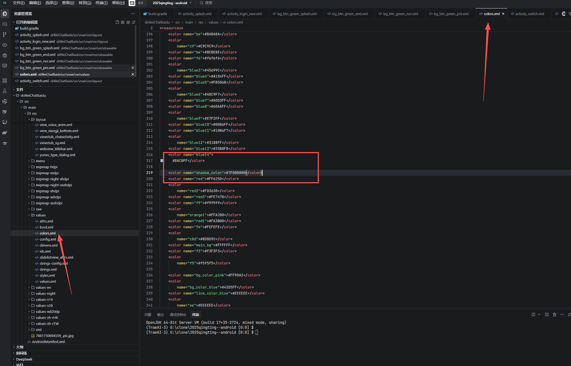Open the source control activity bar icon

[5, 34]
